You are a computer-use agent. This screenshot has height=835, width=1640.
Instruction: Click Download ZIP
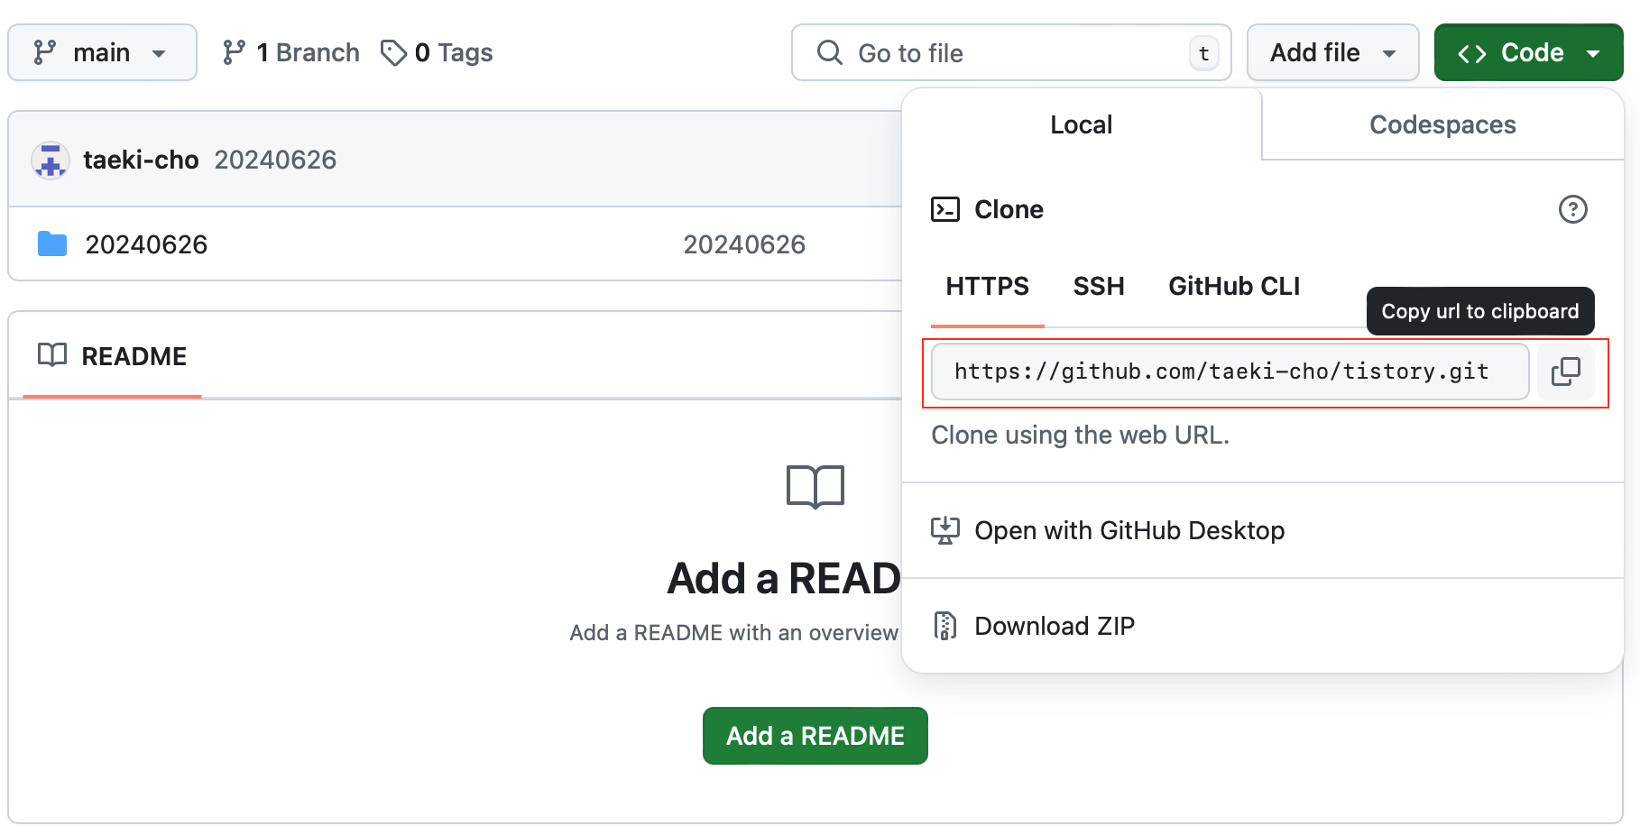[x=1055, y=626]
